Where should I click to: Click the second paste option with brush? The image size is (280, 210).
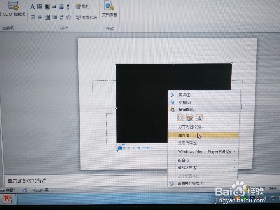[190, 118]
